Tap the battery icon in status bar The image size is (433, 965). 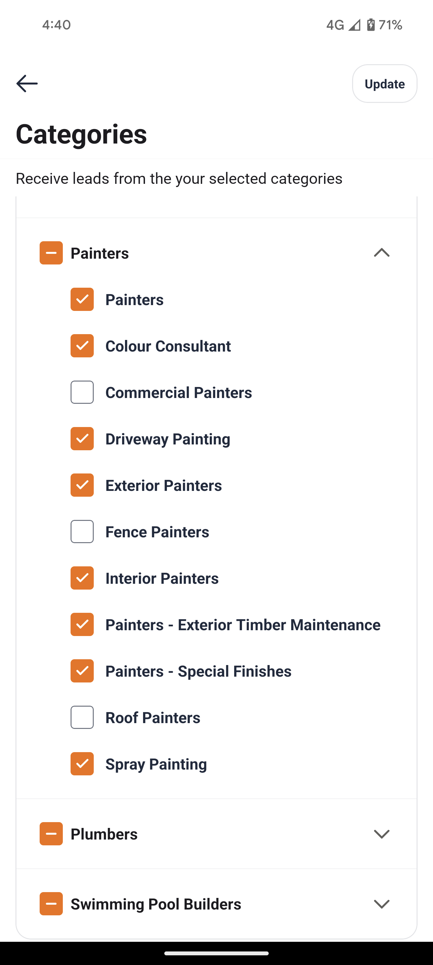tap(371, 25)
